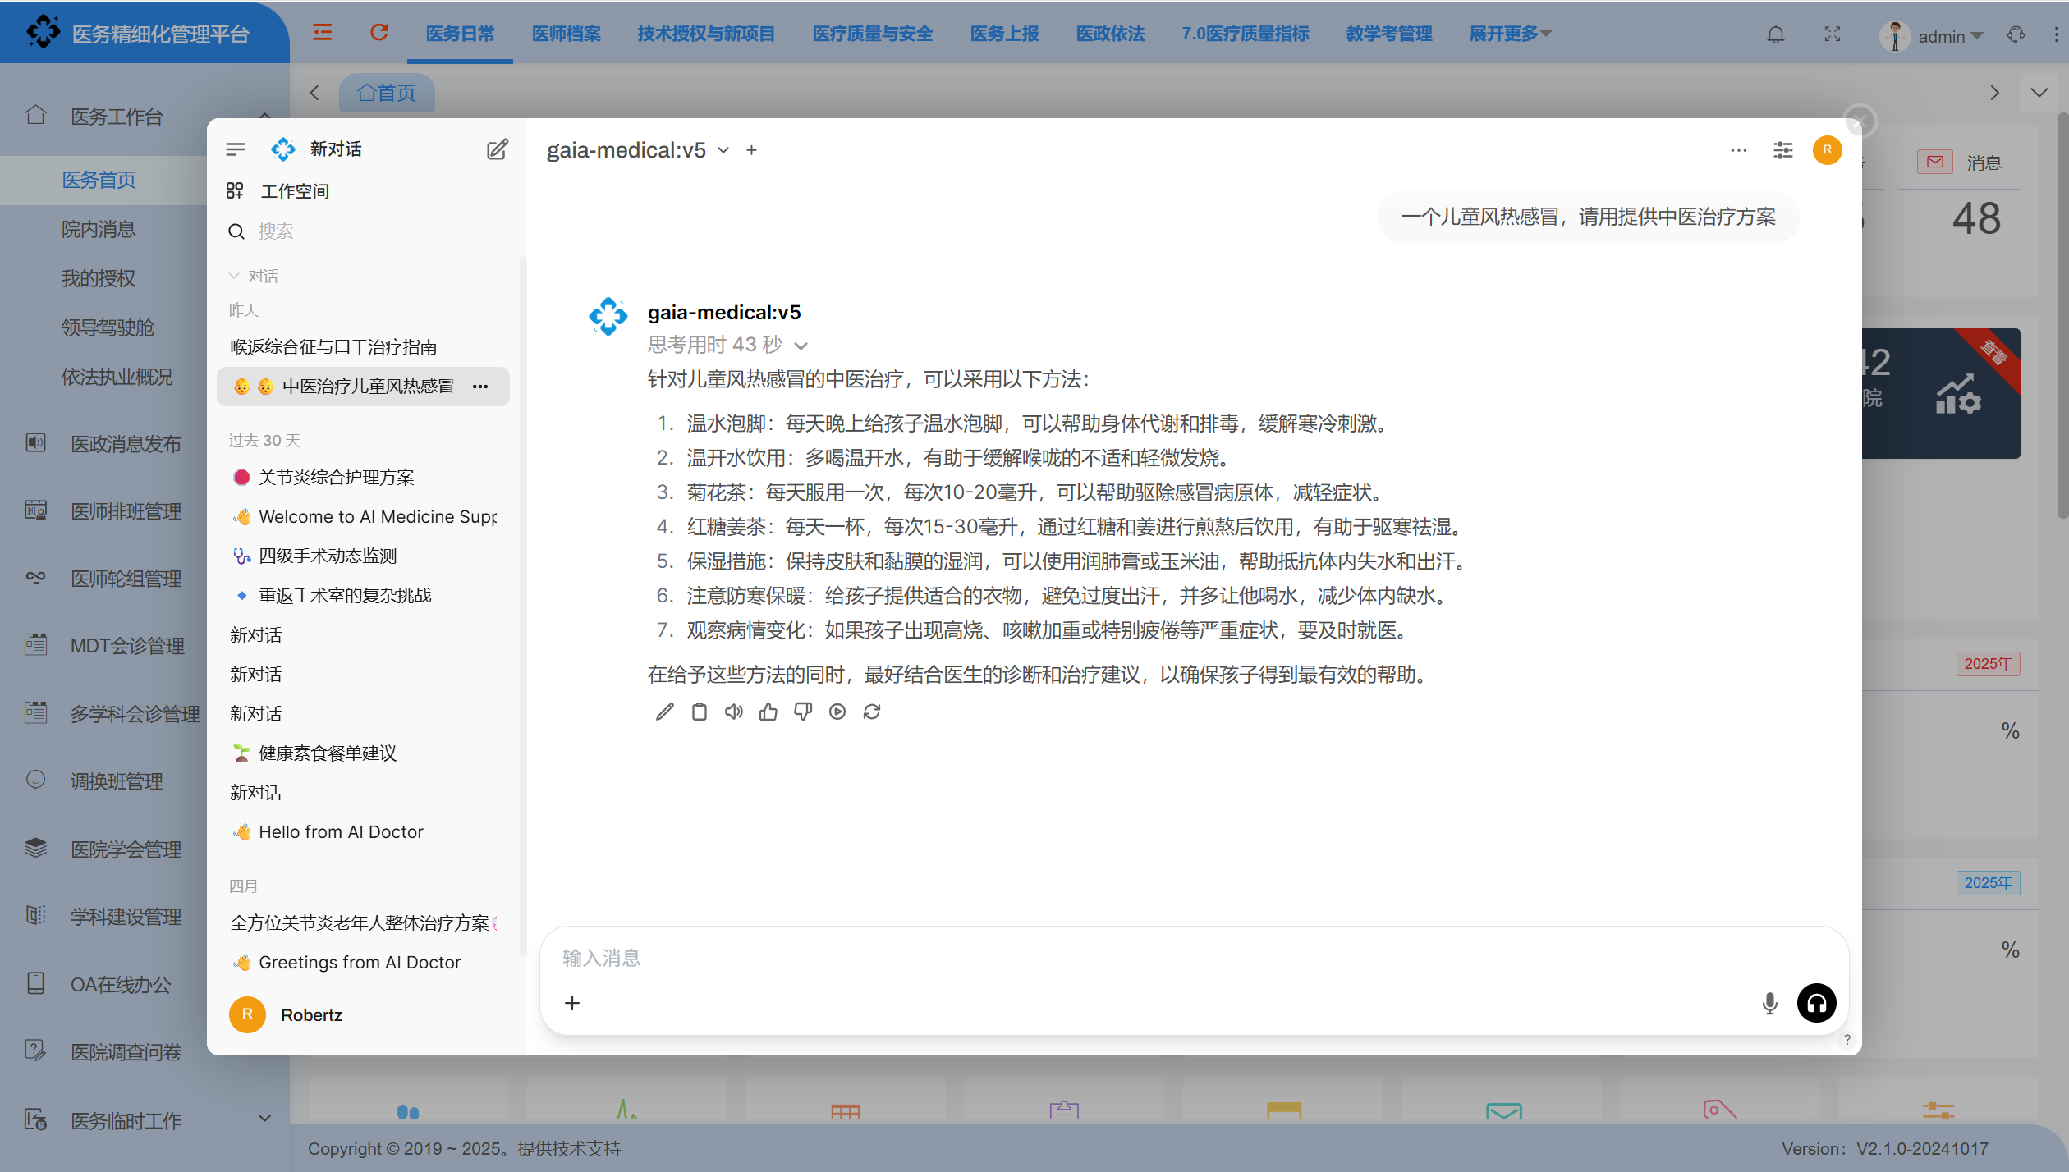Click the microphone voice input icon
The width and height of the screenshot is (2069, 1172).
1769,1003
